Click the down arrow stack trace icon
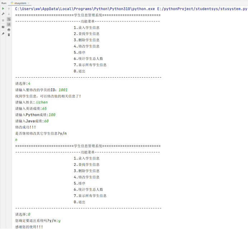The image size is (248, 229). 9,14
